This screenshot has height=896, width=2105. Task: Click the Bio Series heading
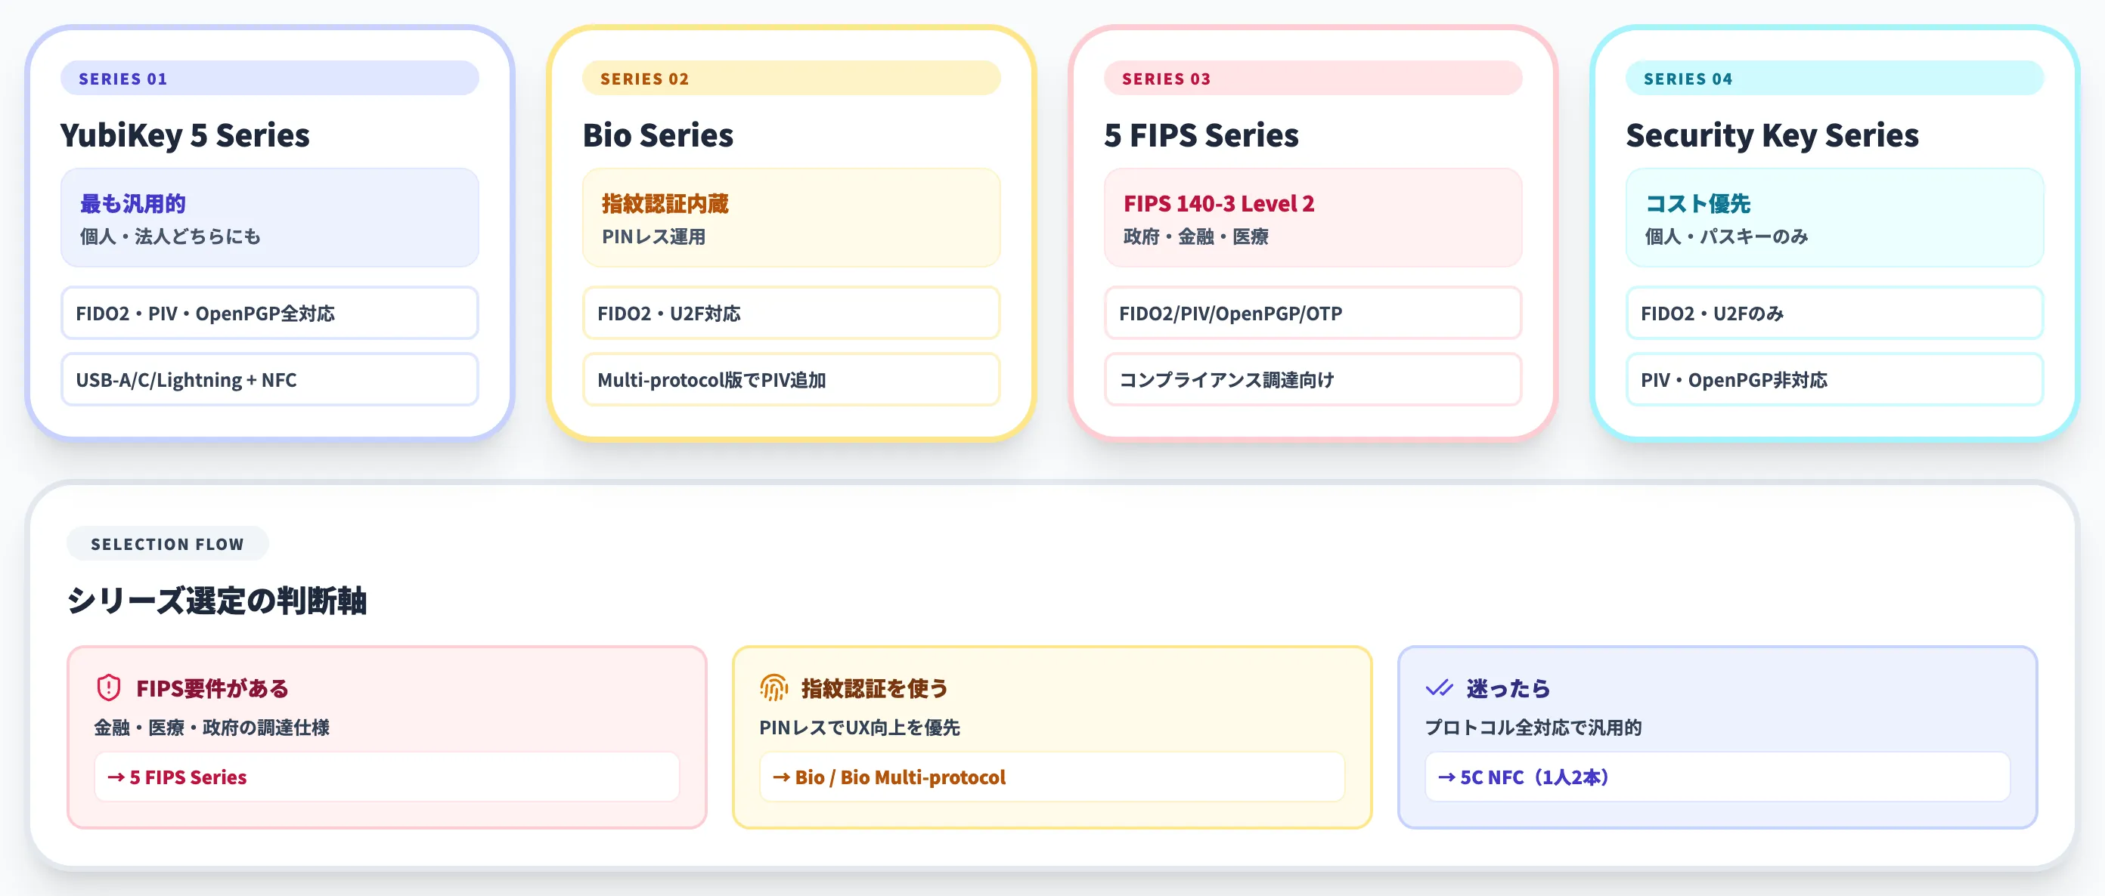pyautogui.click(x=658, y=135)
